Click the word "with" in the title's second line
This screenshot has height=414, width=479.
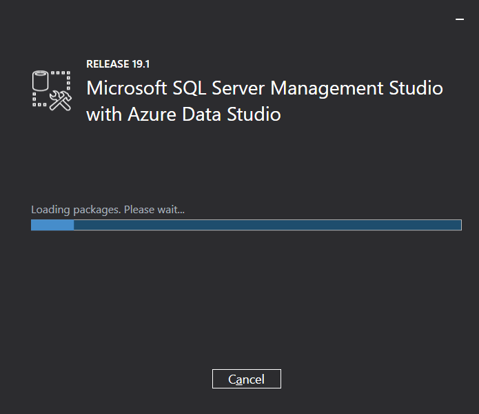click(103, 114)
